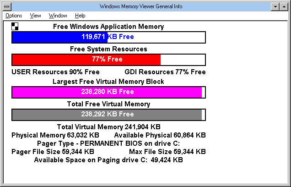This screenshot has width=291, height=187.
Task: Open the Help menu
Action: (x=80, y=16)
